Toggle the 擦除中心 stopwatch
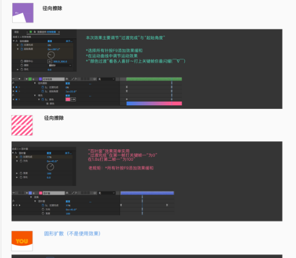Viewport: 296px width, 258px height. coord(22,61)
